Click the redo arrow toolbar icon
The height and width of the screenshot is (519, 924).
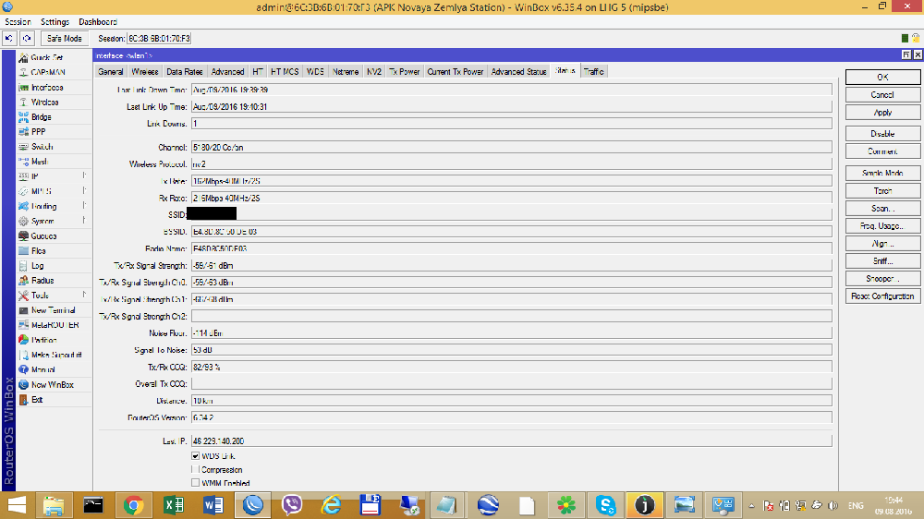(27, 38)
